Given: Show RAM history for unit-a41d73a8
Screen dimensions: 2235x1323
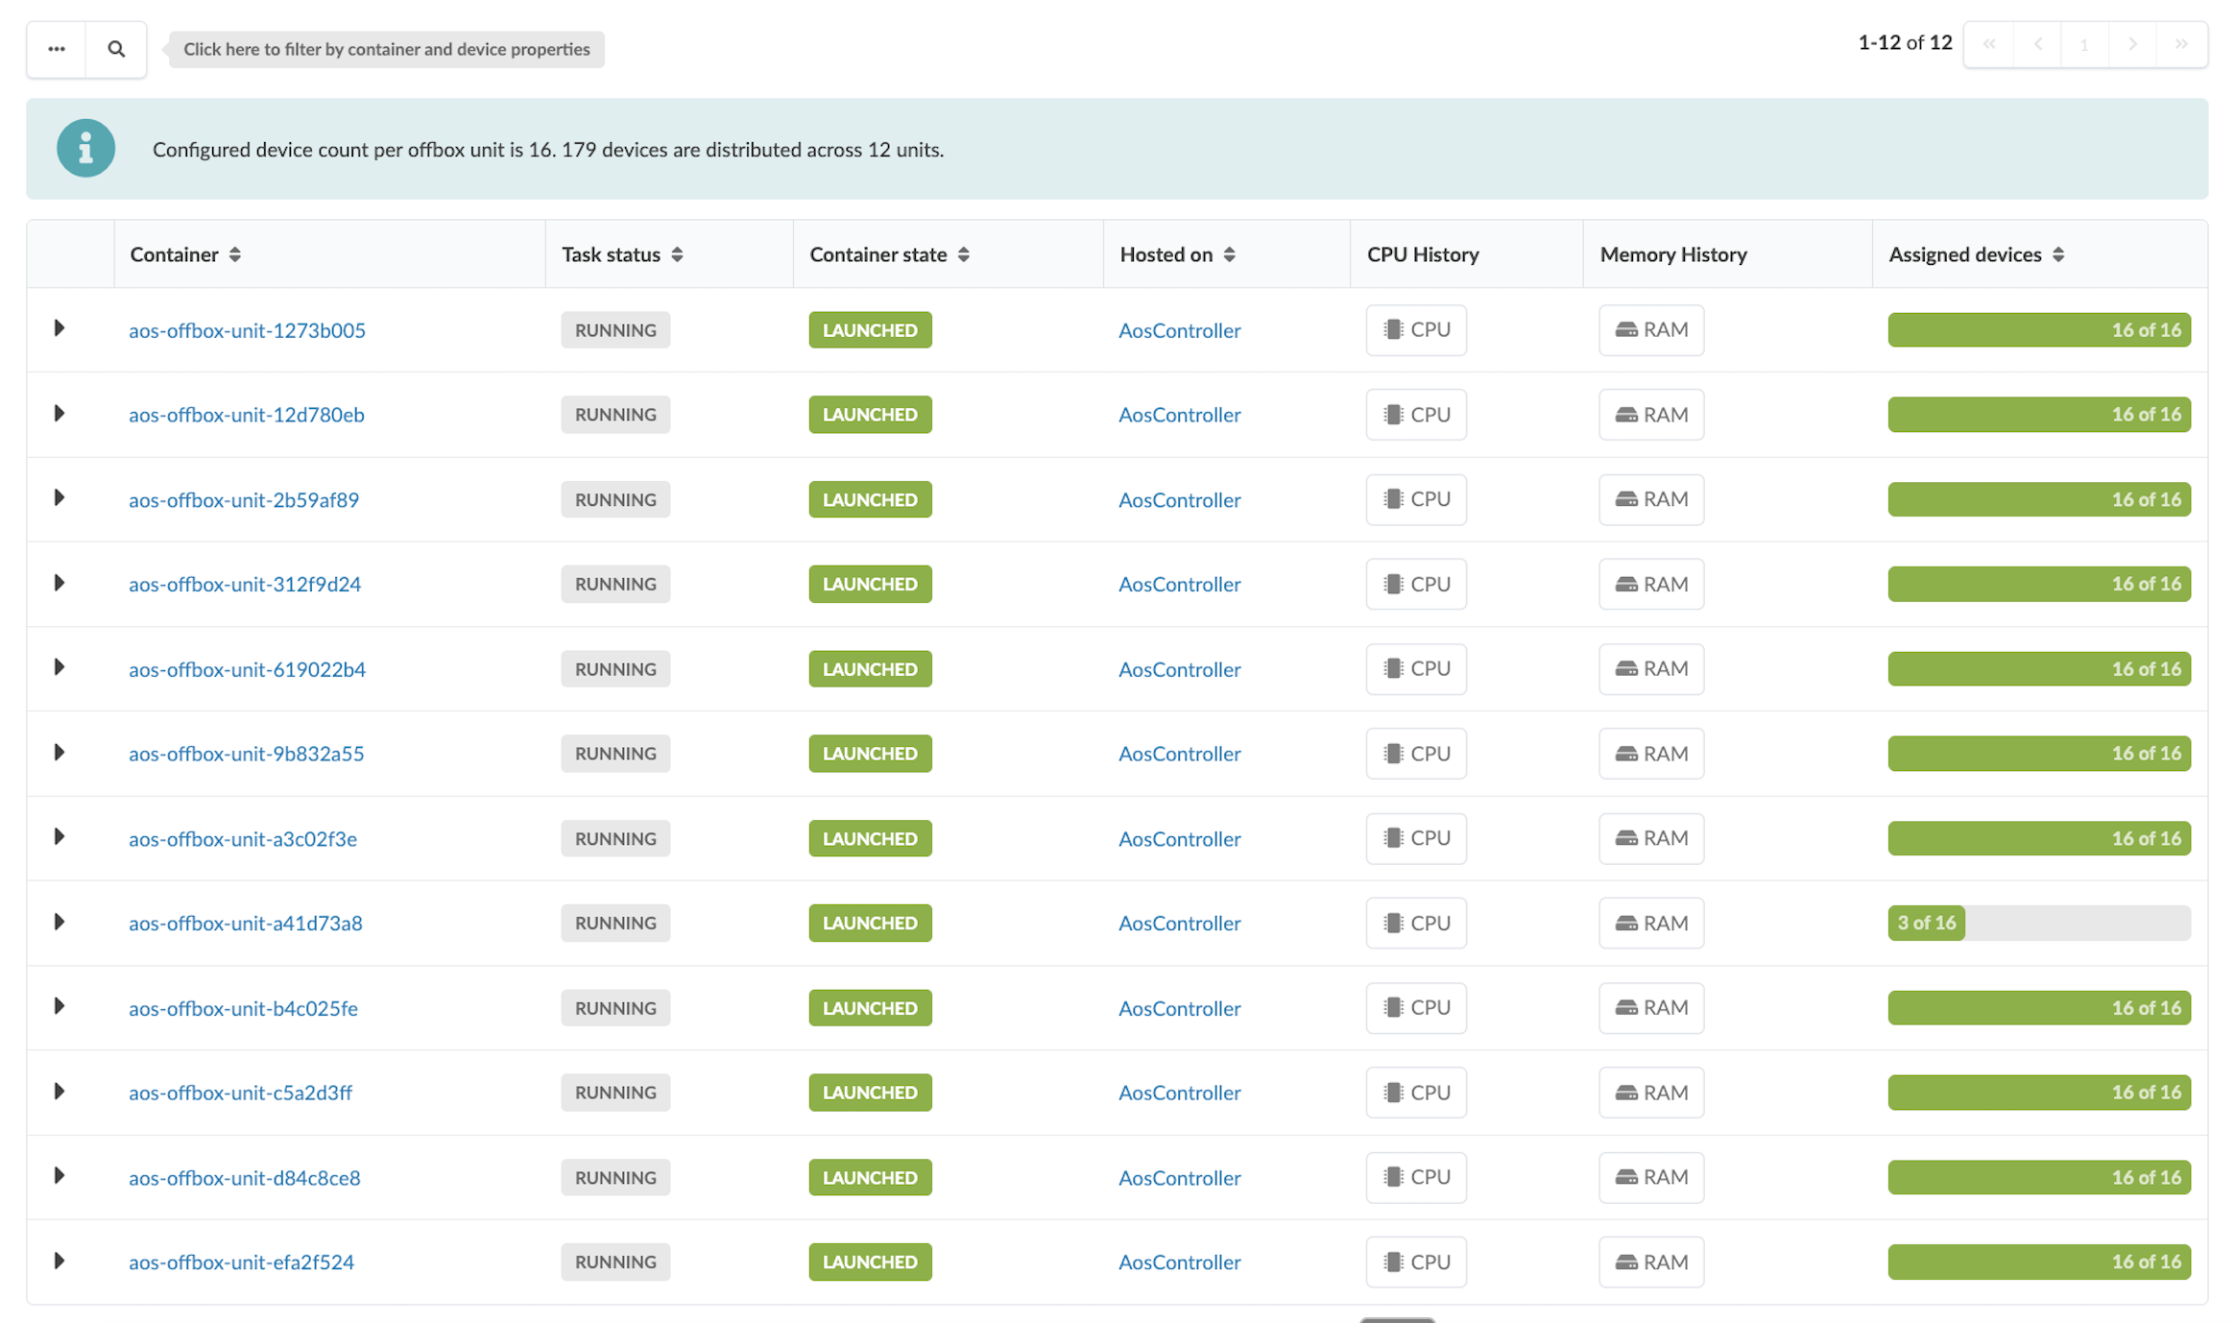Looking at the screenshot, I should click(x=1651, y=923).
